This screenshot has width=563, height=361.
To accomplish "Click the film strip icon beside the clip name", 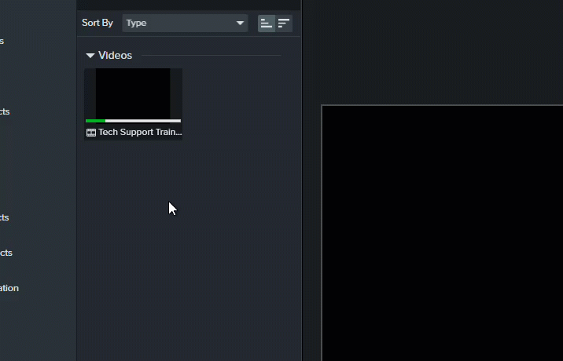I will point(91,133).
